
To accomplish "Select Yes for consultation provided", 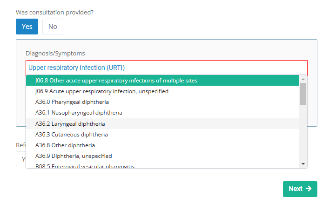I will (27, 27).
